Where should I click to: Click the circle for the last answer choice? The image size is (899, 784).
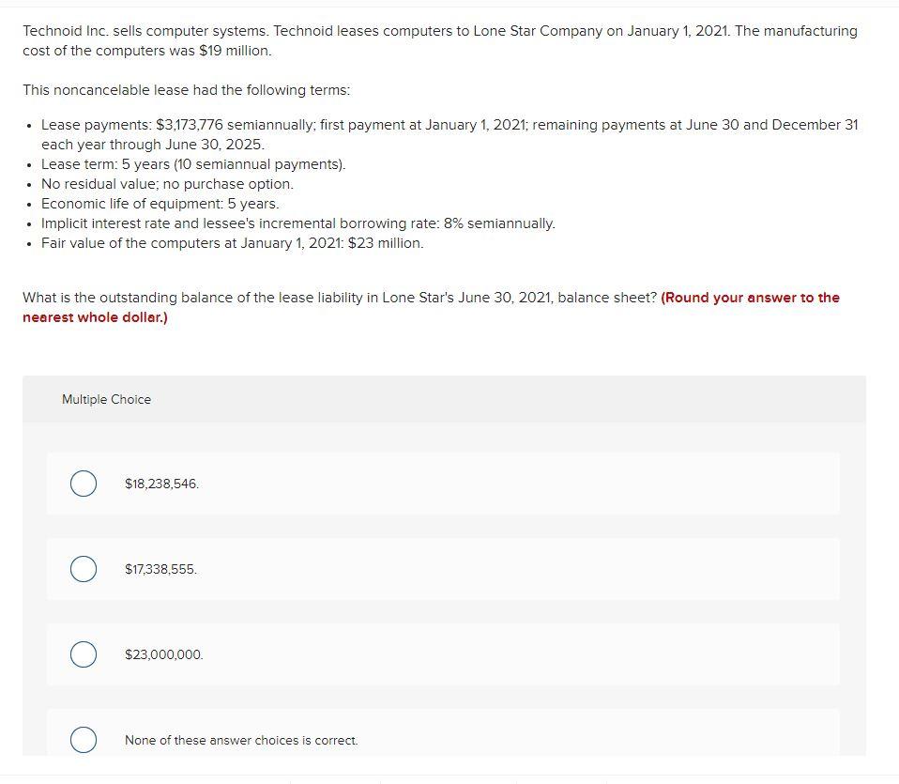point(83,740)
